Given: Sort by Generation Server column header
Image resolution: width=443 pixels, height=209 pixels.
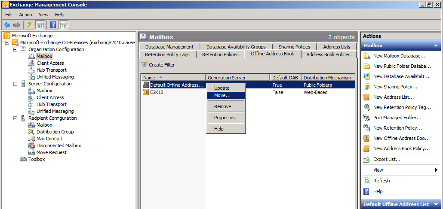Looking at the screenshot, I should click(237, 78).
